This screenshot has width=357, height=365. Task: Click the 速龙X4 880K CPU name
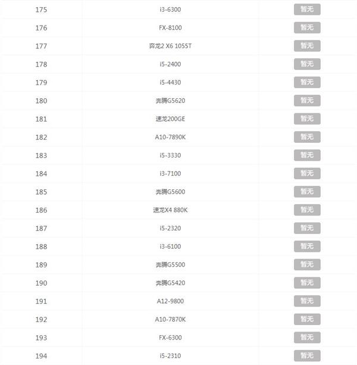(171, 210)
